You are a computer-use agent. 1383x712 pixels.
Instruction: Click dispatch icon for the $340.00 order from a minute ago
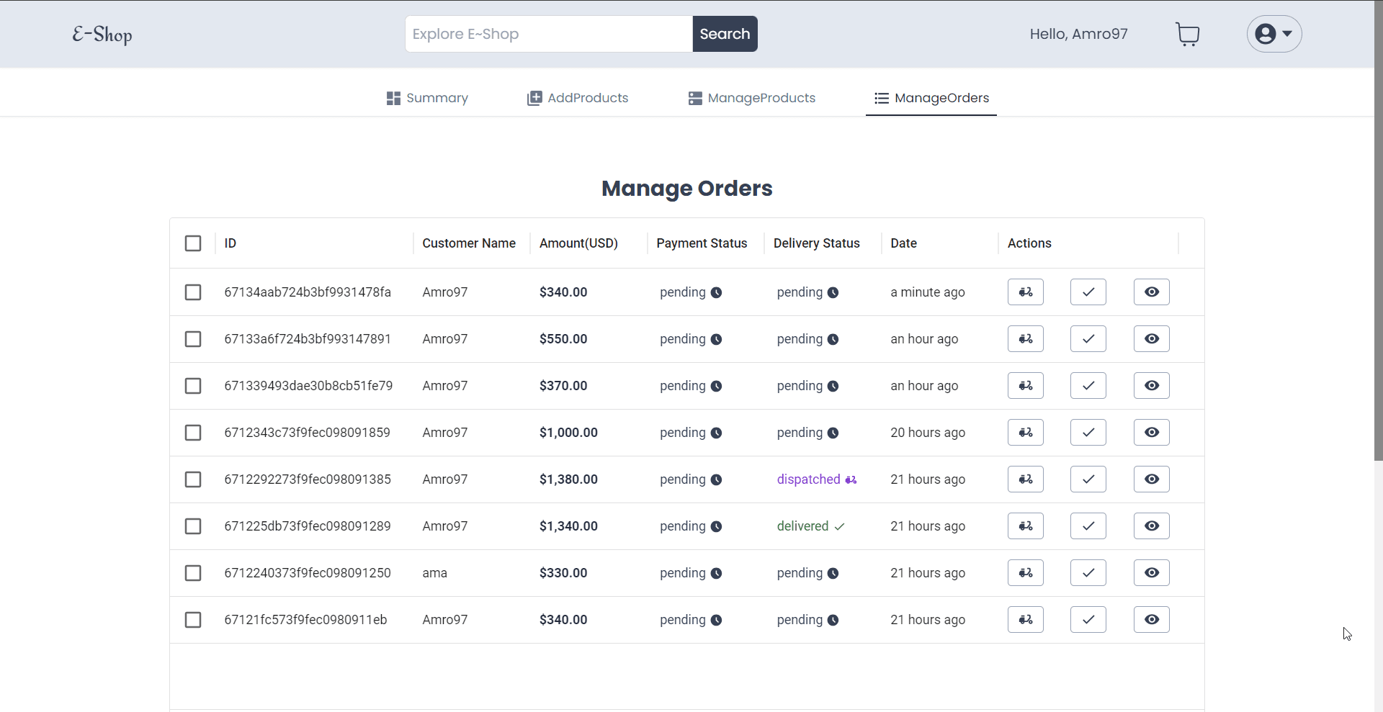(1025, 292)
